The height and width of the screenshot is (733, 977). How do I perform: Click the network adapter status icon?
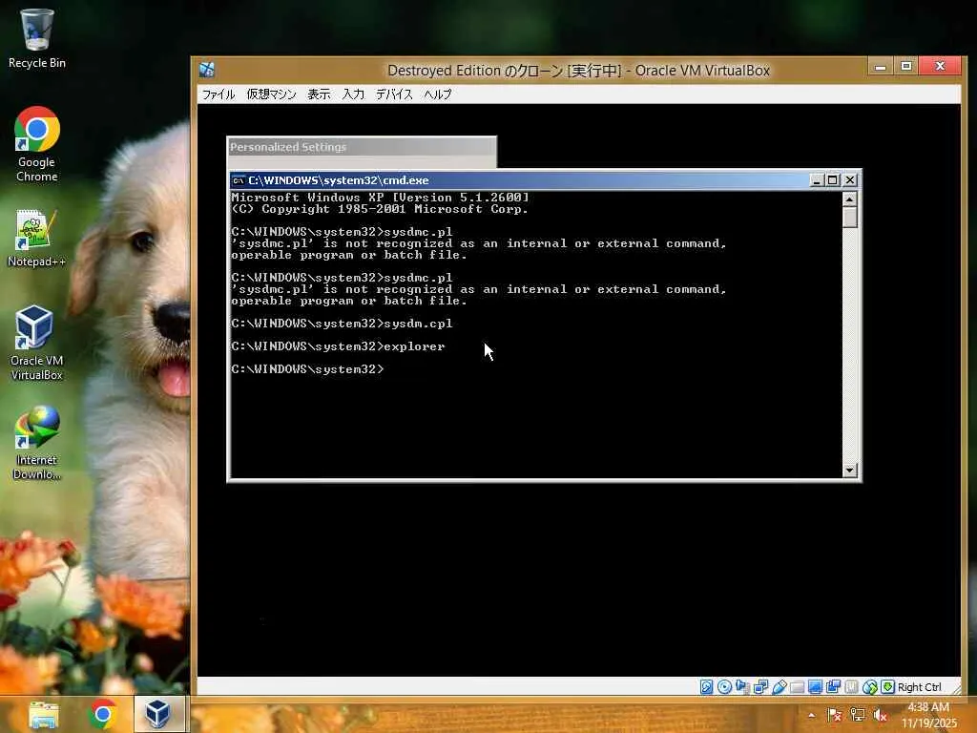[x=760, y=687]
